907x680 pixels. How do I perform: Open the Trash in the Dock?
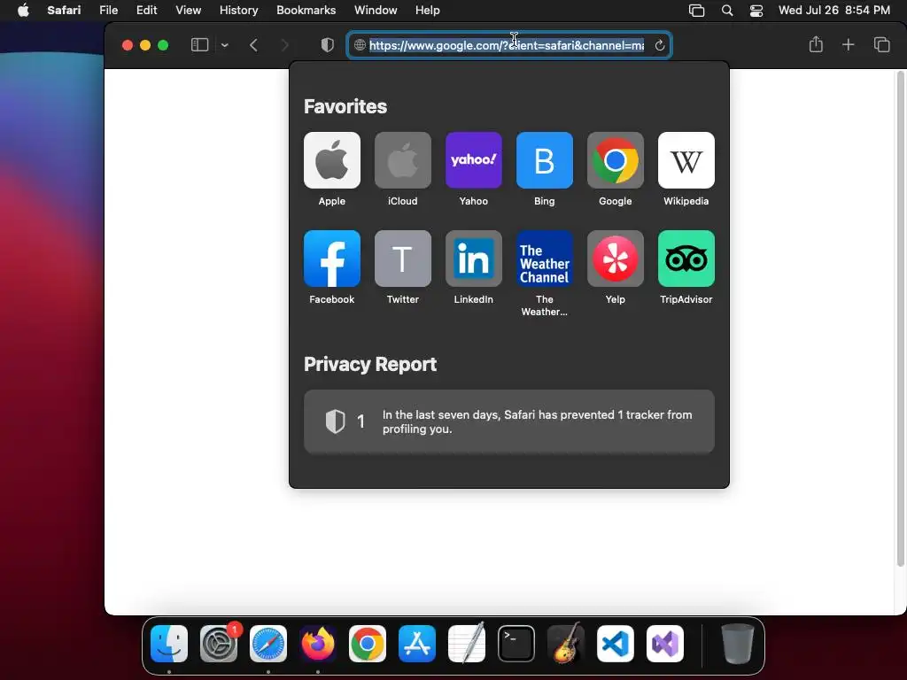(x=738, y=644)
